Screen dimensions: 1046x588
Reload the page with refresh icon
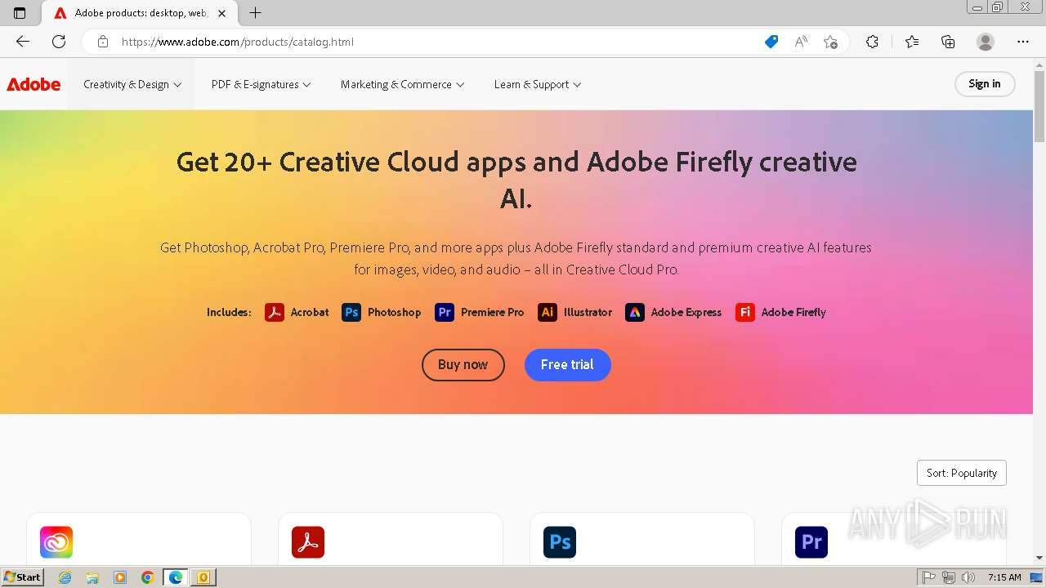(59, 42)
